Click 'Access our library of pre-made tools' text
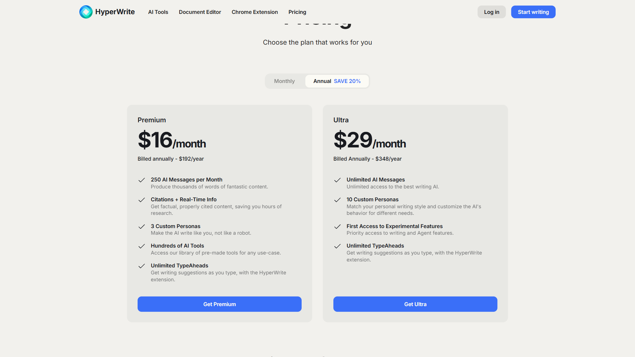 tap(216, 253)
